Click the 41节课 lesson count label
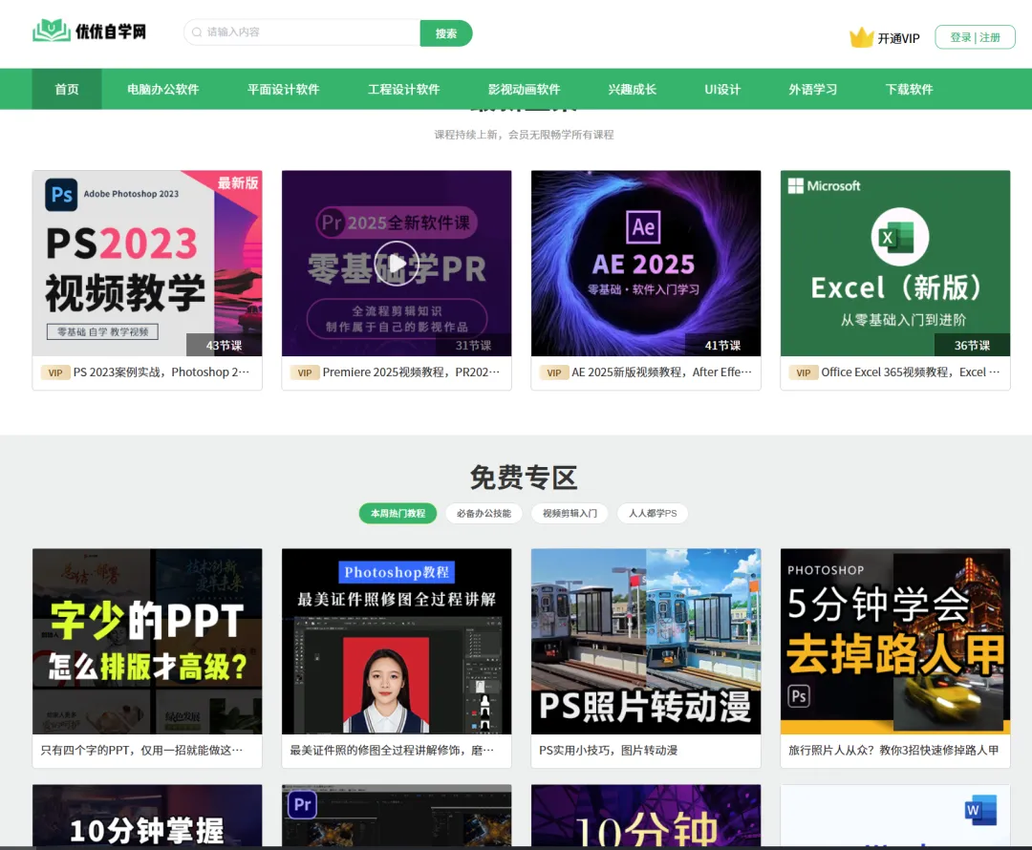The width and height of the screenshot is (1032, 850). 722,346
